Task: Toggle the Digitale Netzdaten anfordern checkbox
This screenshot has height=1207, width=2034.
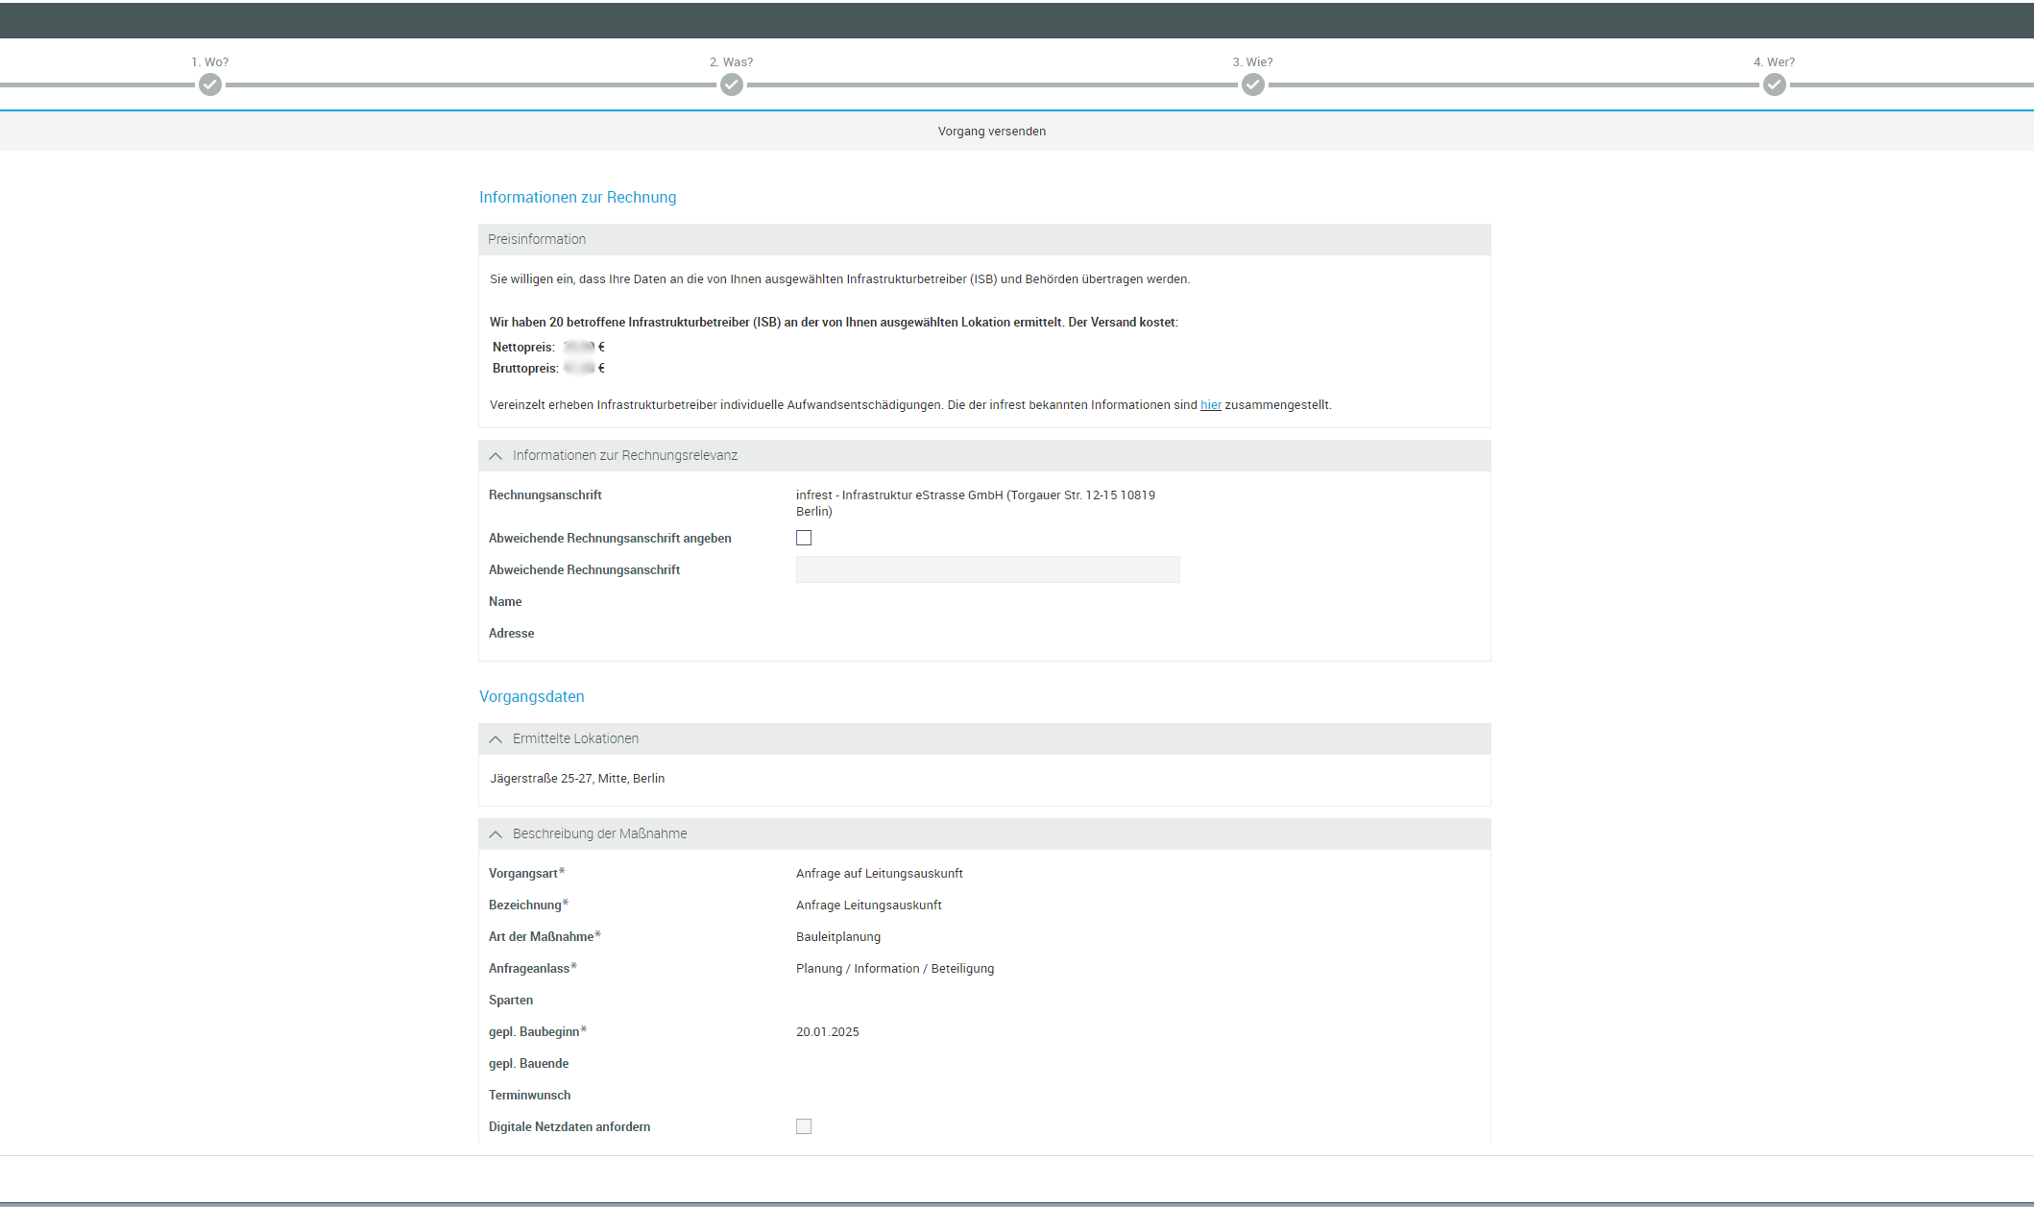Action: click(x=804, y=1126)
